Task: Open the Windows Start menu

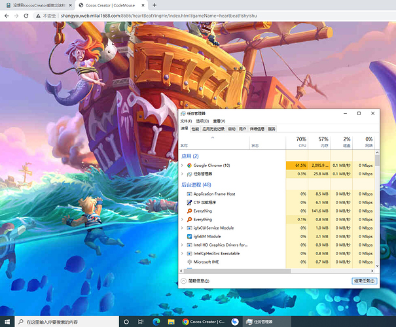Action: click(x=7, y=322)
